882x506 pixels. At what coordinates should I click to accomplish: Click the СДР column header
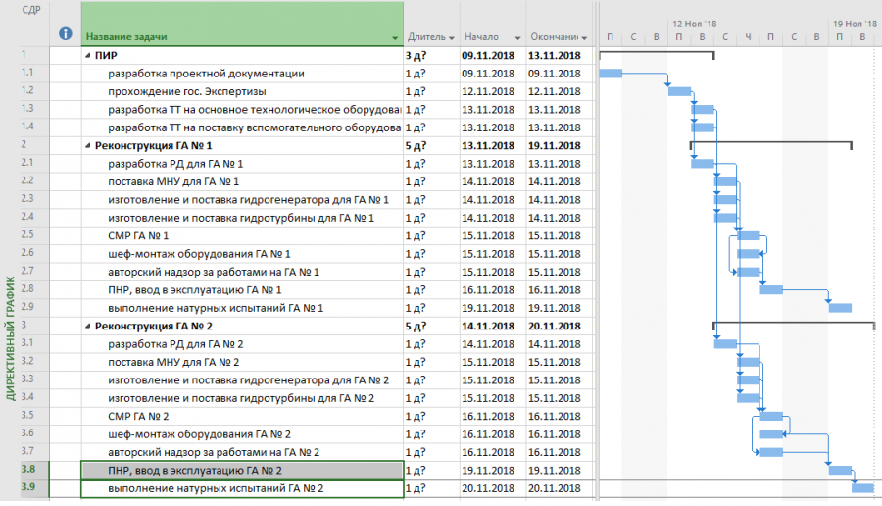pyautogui.click(x=31, y=10)
